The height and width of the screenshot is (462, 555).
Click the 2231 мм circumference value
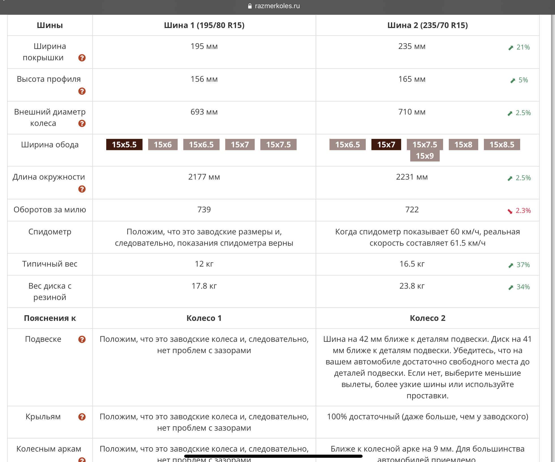pos(412,177)
